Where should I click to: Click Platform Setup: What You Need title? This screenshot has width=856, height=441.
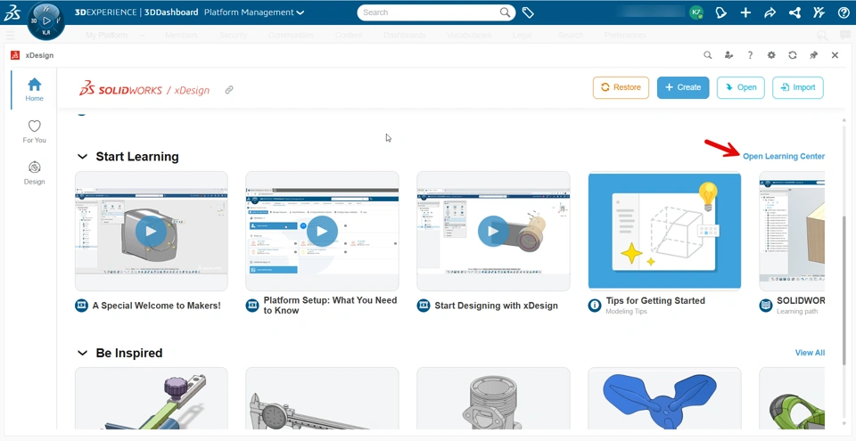330,305
